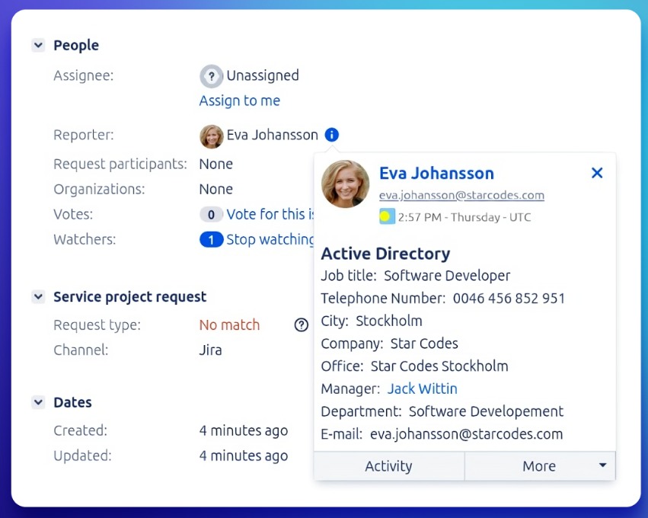The image size is (648, 518).
Task: Click the Unassigned avatar question mark icon
Action: click(x=211, y=76)
